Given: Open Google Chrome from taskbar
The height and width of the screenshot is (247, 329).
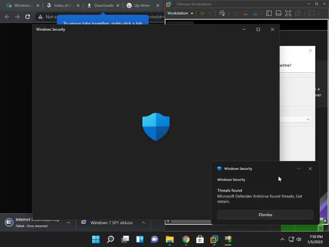Looking at the screenshot, I should coord(186,239).
